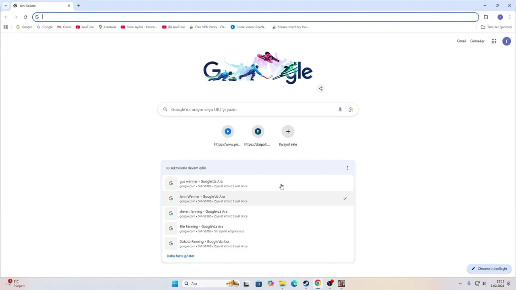The height and width of the screenshot is (290, 516).
Task: Show hidden system tray icons
Action: (x=460, y=284)
